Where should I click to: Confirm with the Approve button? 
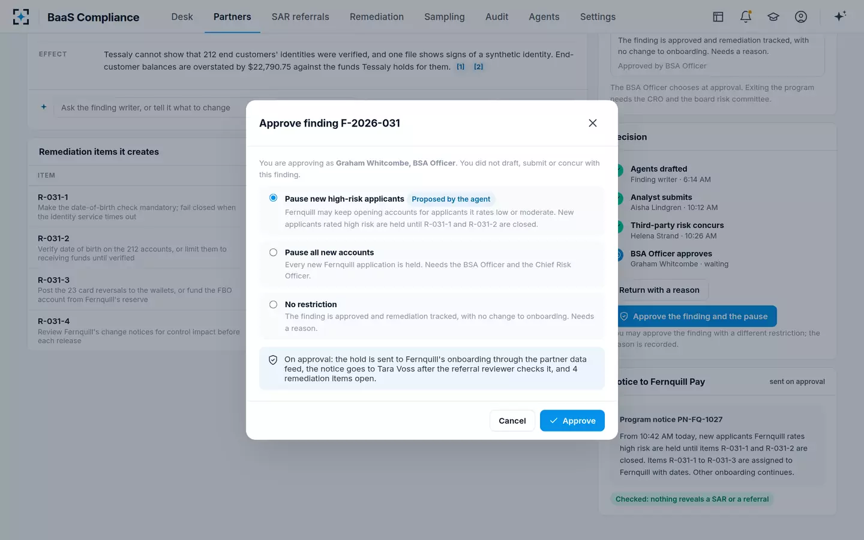coord(572,421)
